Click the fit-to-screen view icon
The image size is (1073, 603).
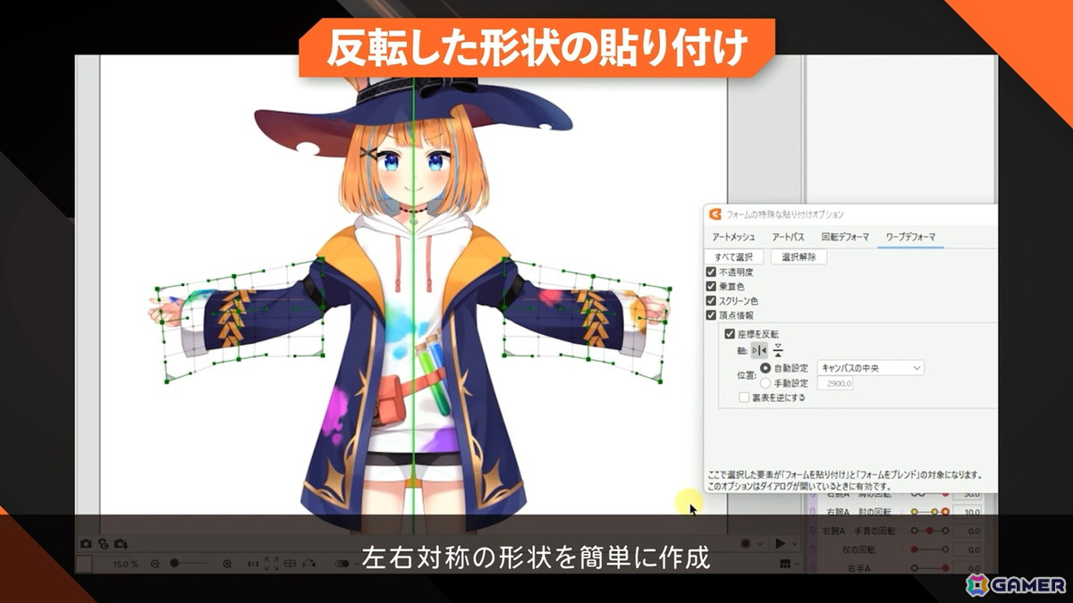coord(272,564)
